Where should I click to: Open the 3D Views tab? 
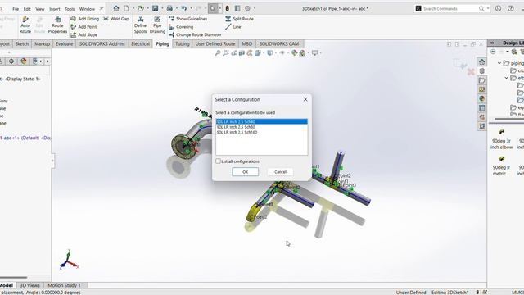29,285
